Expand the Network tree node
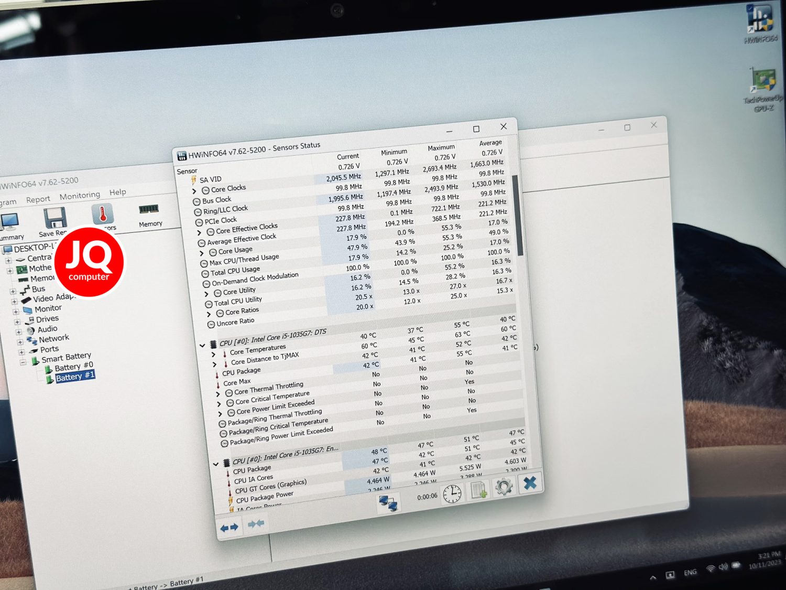786x590 pixels. pos(20,342)
